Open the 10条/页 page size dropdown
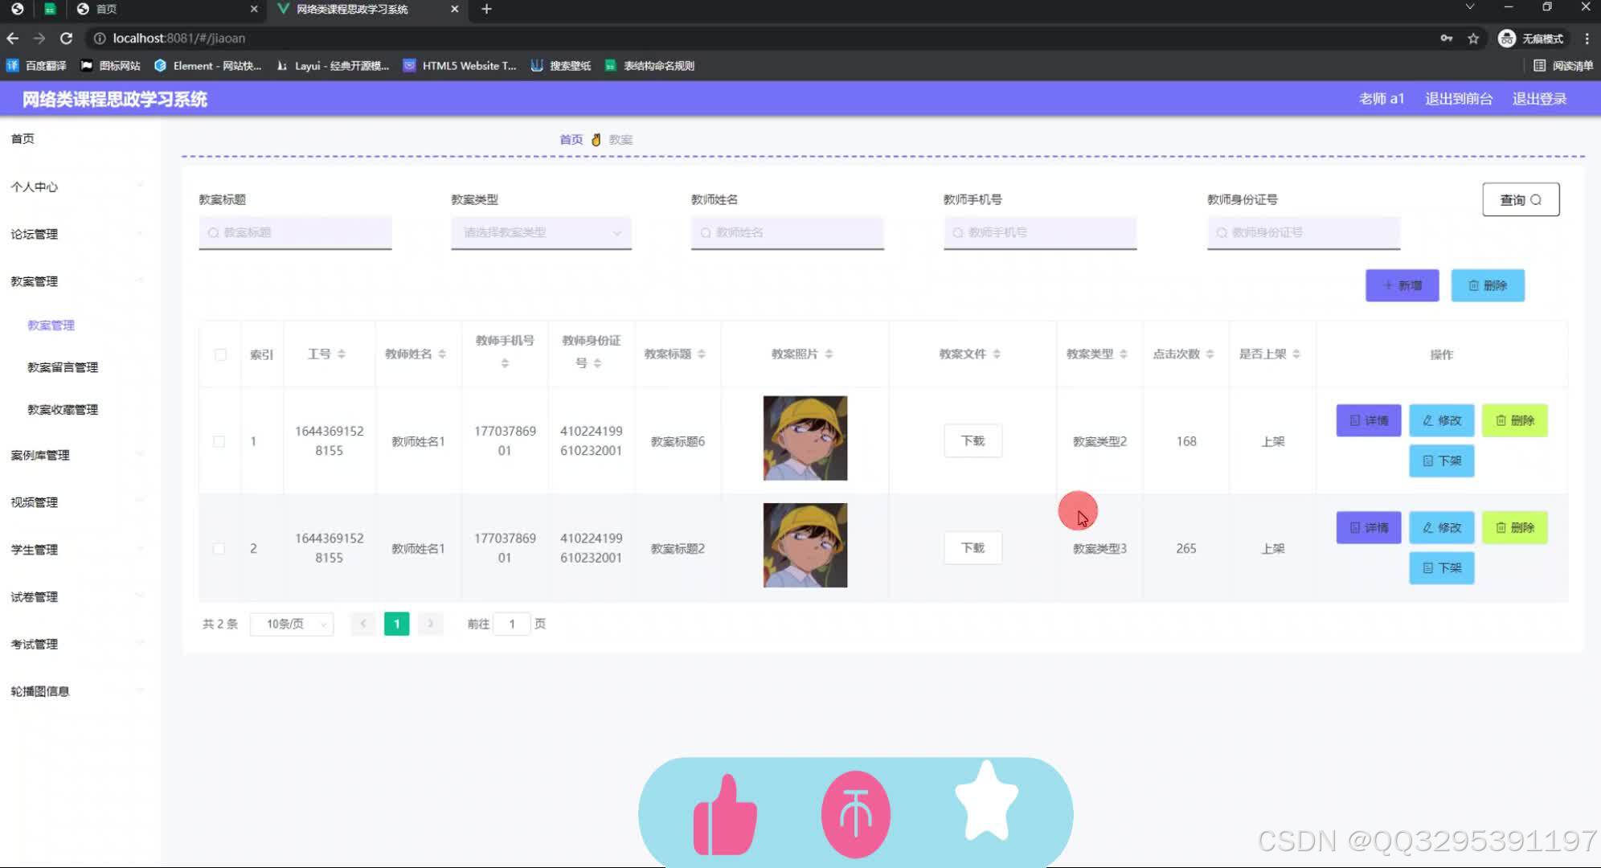The height and width of the screenshot is (868, 1601). [x=292, y=624]
